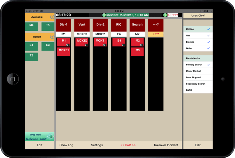Tap the yellow ??? supervisor field
Viewport: 235px width, 158px height.
155,34
